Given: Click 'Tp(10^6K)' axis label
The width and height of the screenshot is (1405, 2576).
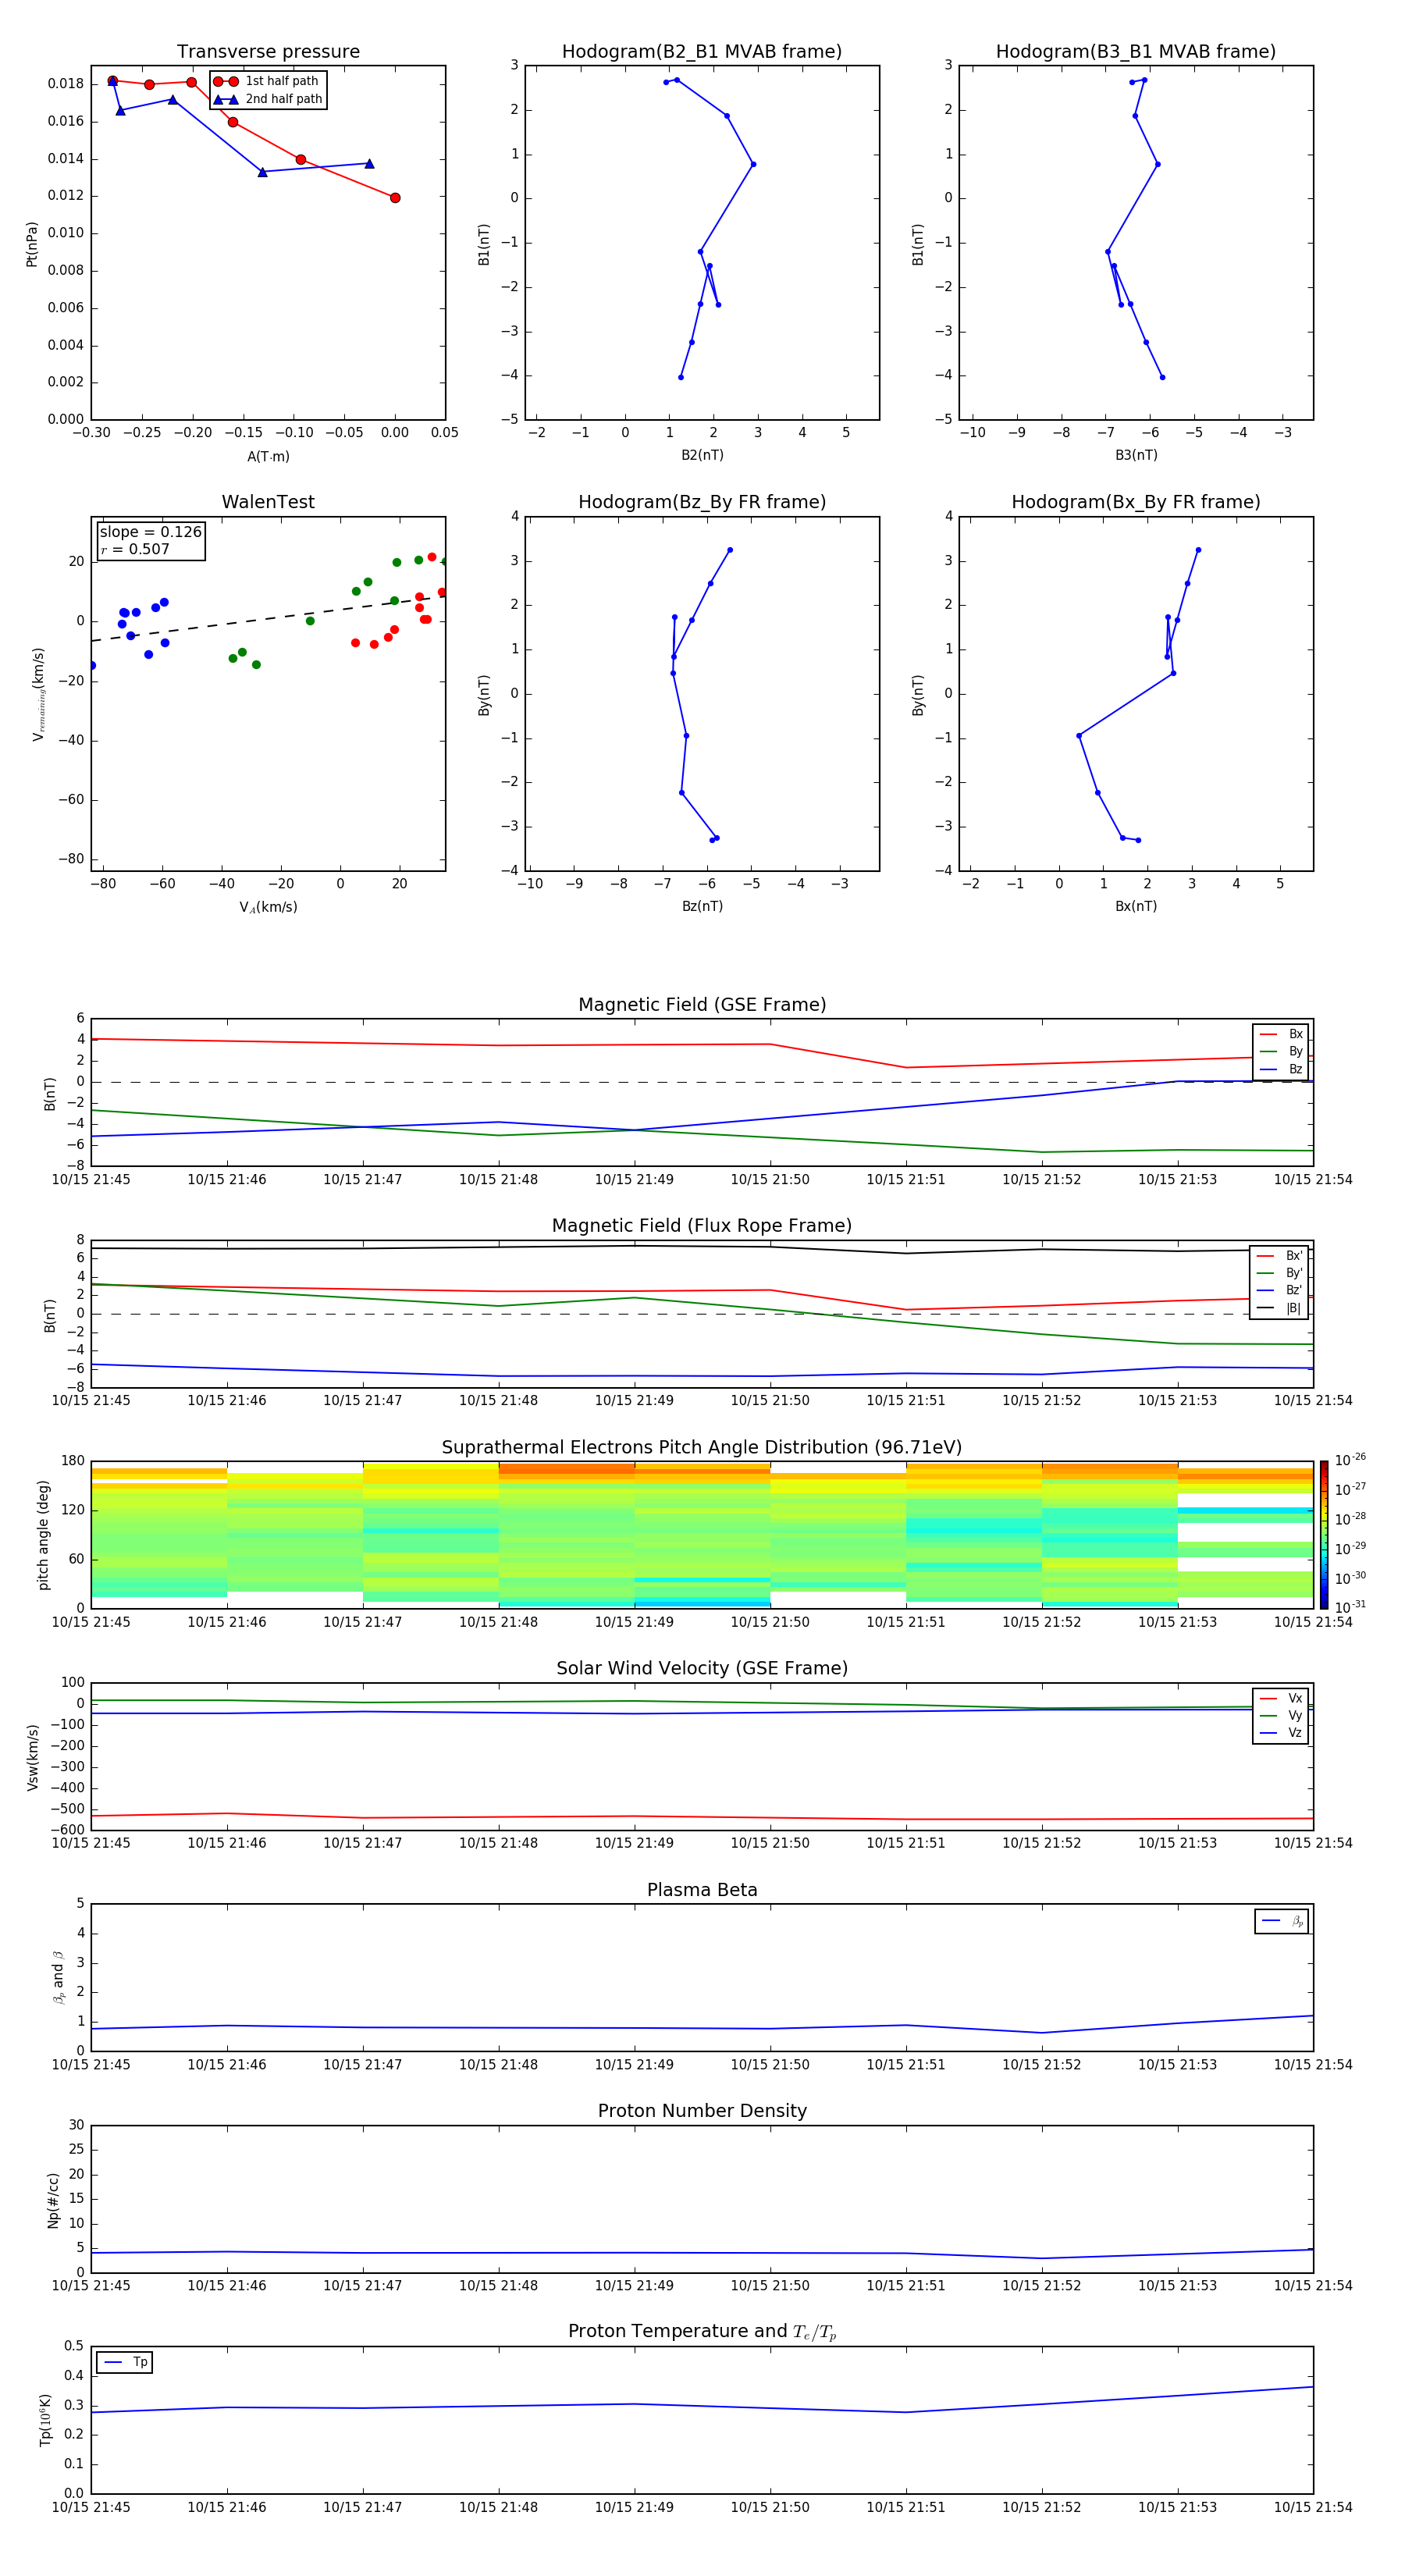Looking at the screenshot, I should pos(45,2420).
